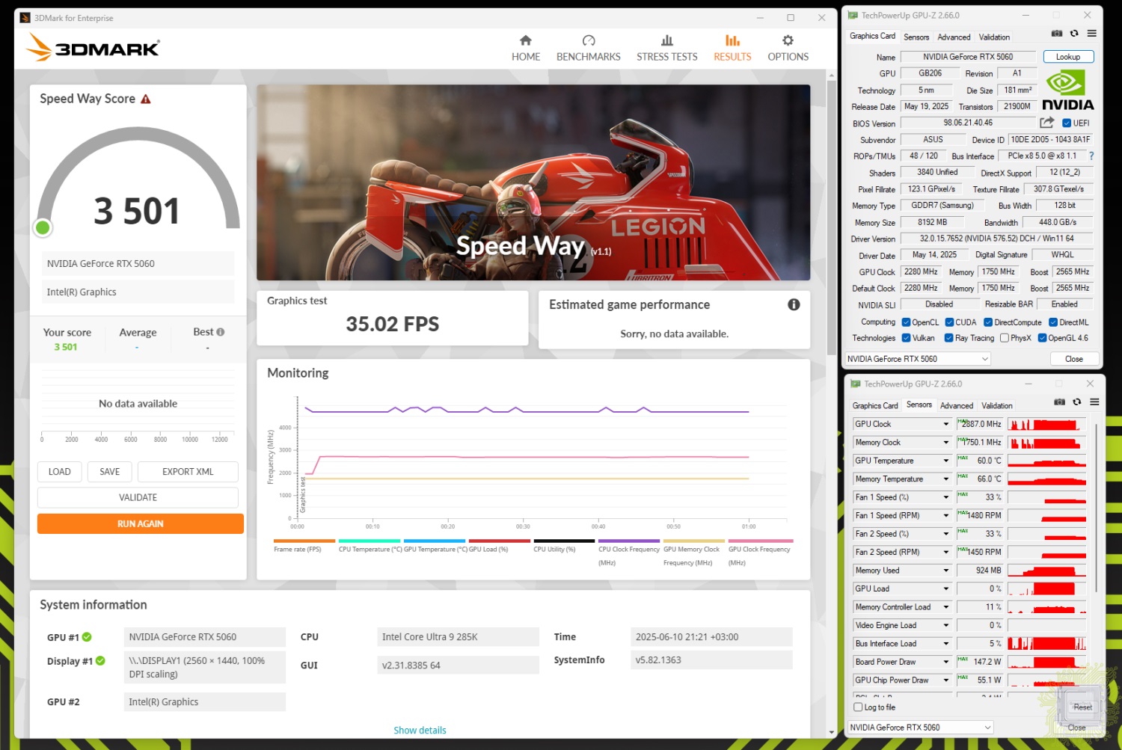The image size is (1122, 750).
Task: Click the GPU-Z Sensors list scrollbar
Action: pyautogui.click(x=1096, y=508)
